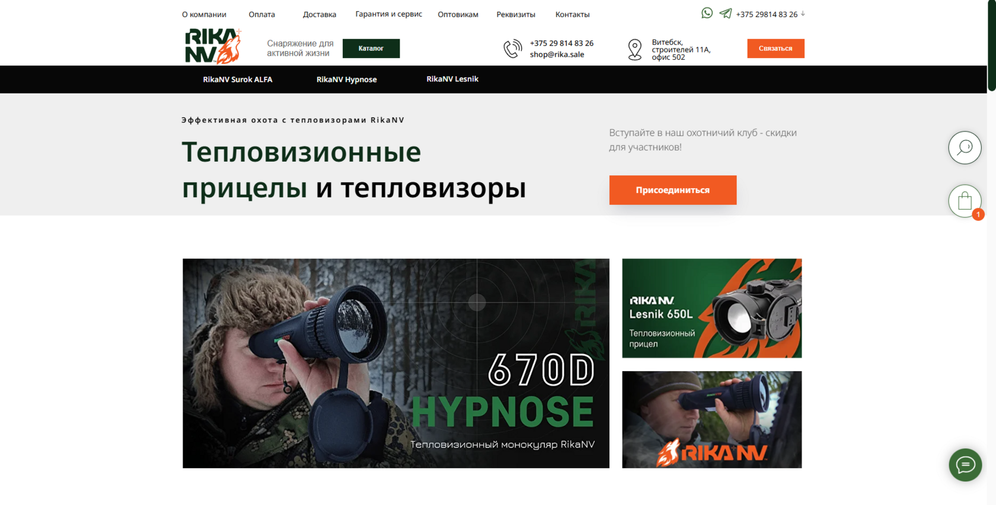Image resolution: width=996 pixels, height=505 pixels.
Task: Click the map pin location icon
Action: (x=635, y=50)
